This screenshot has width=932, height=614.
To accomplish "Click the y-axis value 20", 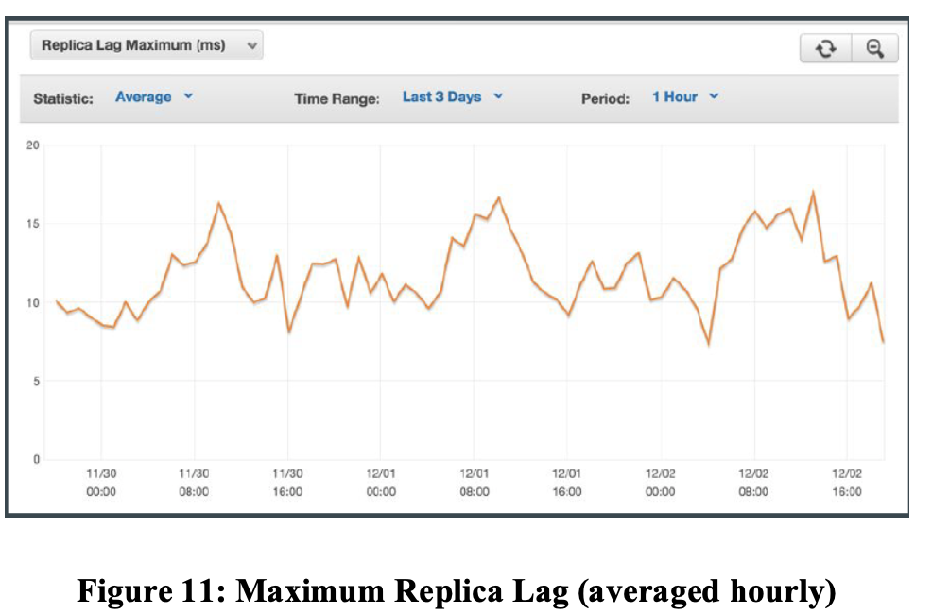I will [33, 145].
